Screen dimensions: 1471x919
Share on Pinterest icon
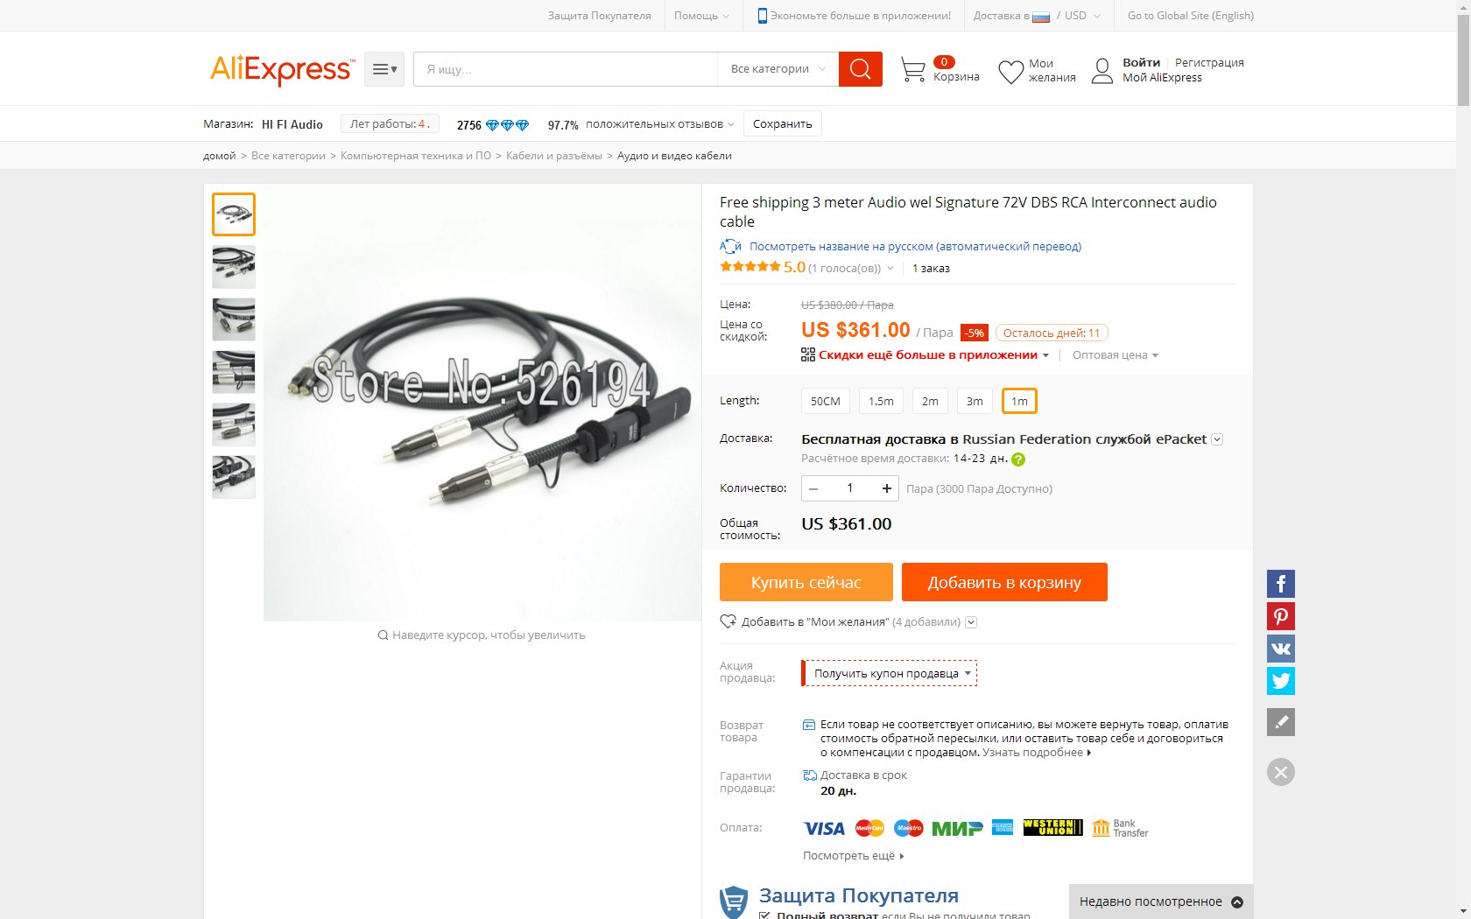(x=1281, y=616)
